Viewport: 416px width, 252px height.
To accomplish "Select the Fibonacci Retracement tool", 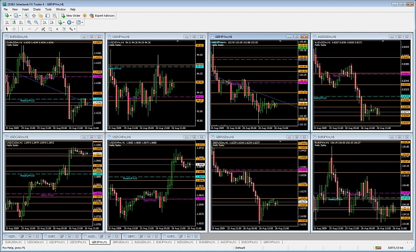I will (50, 29).
